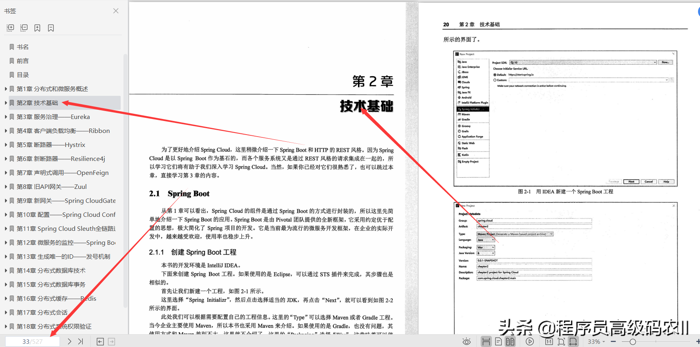
Task: Toggle continuous scrolling view
Action: [486, 341]
